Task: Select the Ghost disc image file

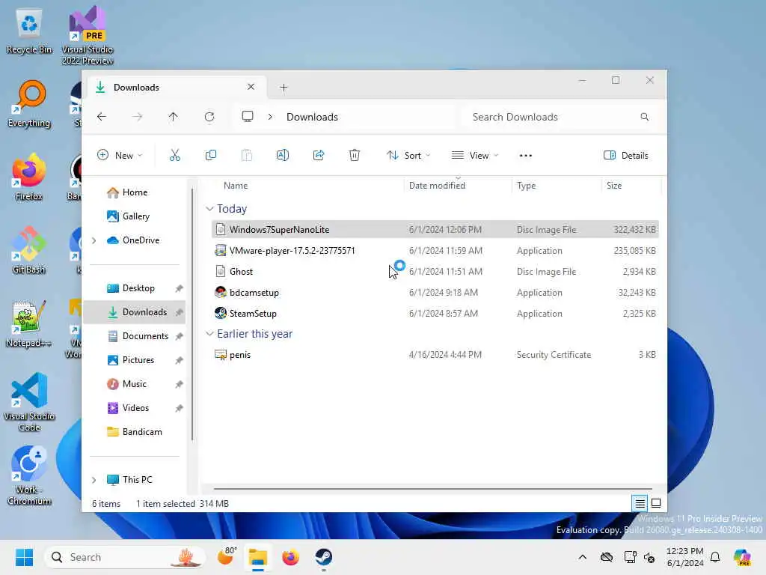Action: click(x=435, y=271)
